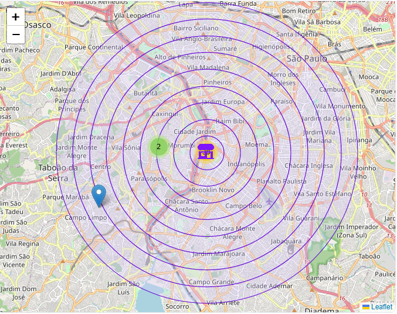The height and width of the screenshot is (314, 397).
Task: Click the Butantã neighborhood label
Action: coord(145,93)
